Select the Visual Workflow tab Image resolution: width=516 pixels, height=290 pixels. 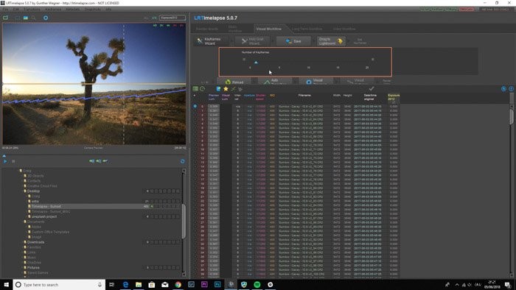269,29
